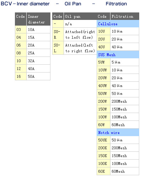
Task: Select the 50A row with code 16
Action: pos(33,76)
